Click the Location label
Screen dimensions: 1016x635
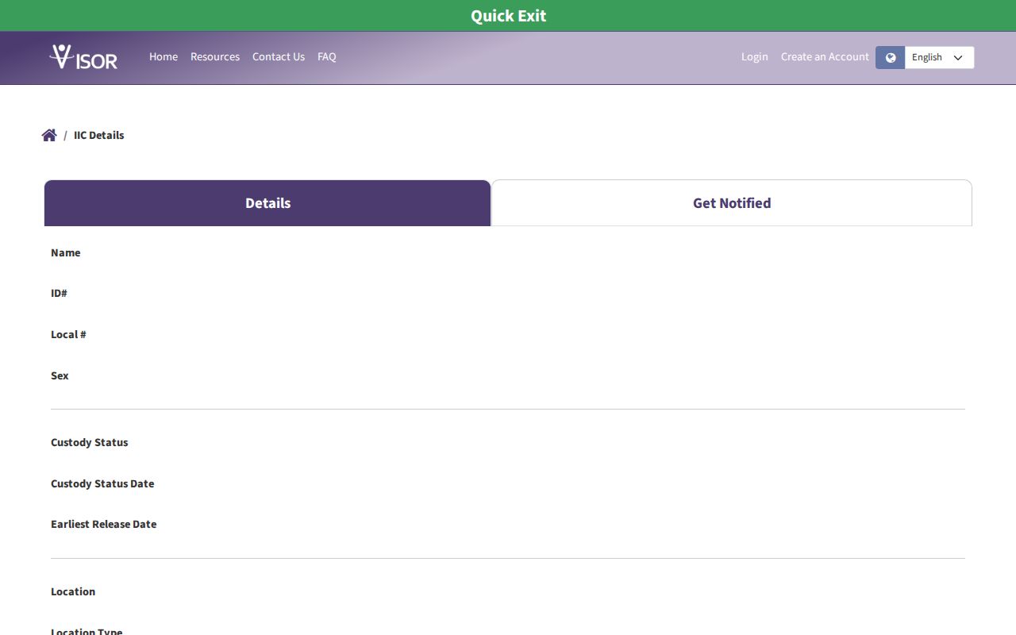pyautogui.click(x=73, y=591)
